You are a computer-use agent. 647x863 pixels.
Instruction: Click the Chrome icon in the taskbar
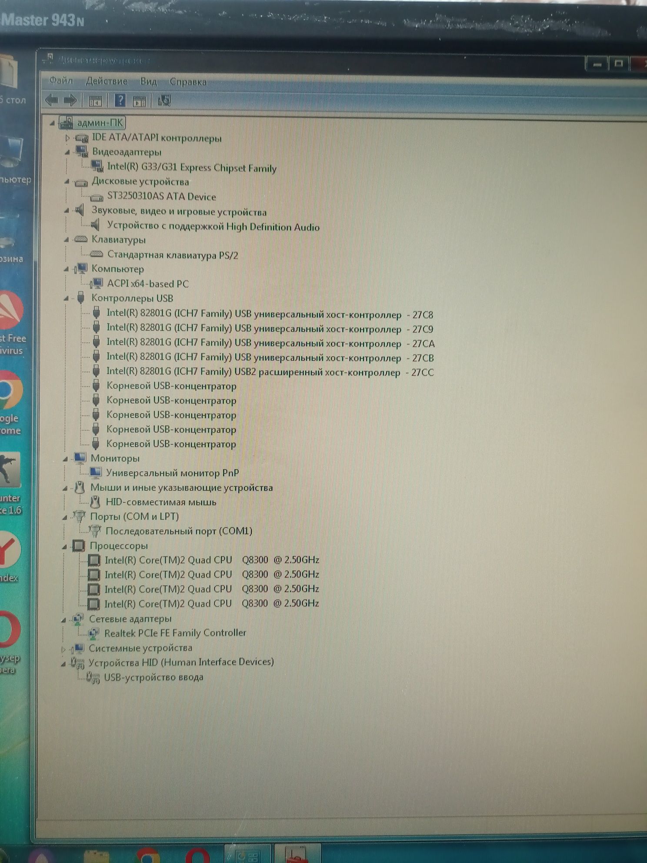point(148,855)
